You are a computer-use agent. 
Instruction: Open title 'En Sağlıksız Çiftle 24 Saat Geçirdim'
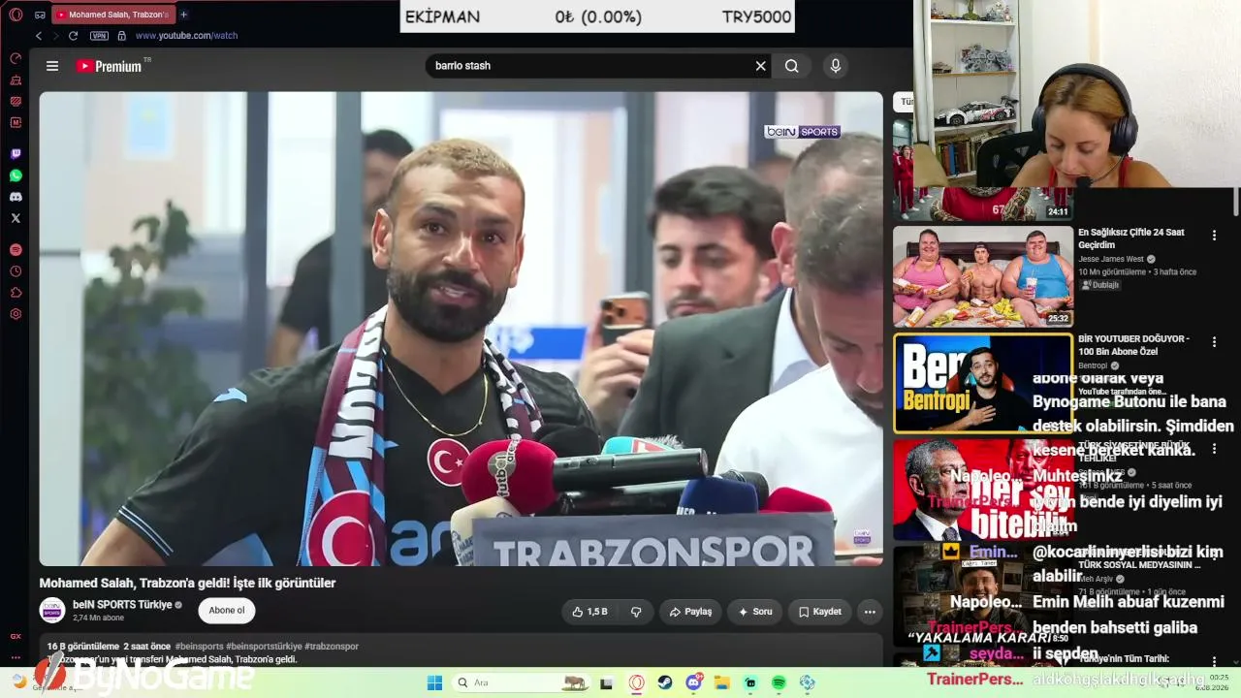click(1131, 238)
